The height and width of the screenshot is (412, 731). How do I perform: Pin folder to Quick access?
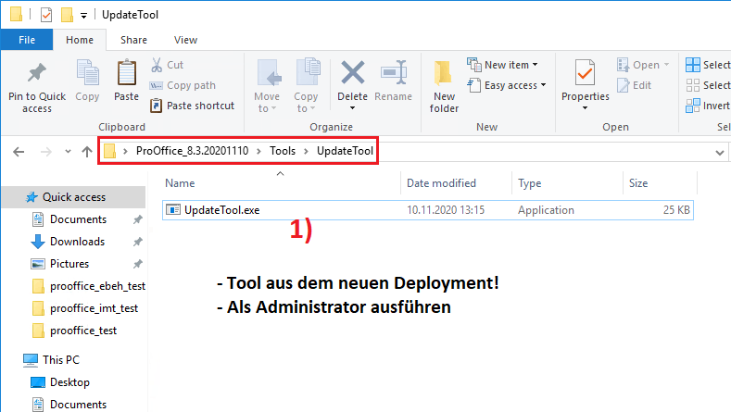click(37, 88)
